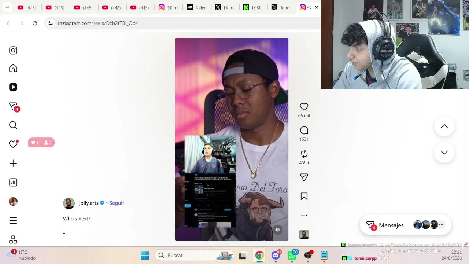This screenshot has height=264, width=469.
Task: Open the professional dashboard chart icon
Action: (x=13, y=182)
